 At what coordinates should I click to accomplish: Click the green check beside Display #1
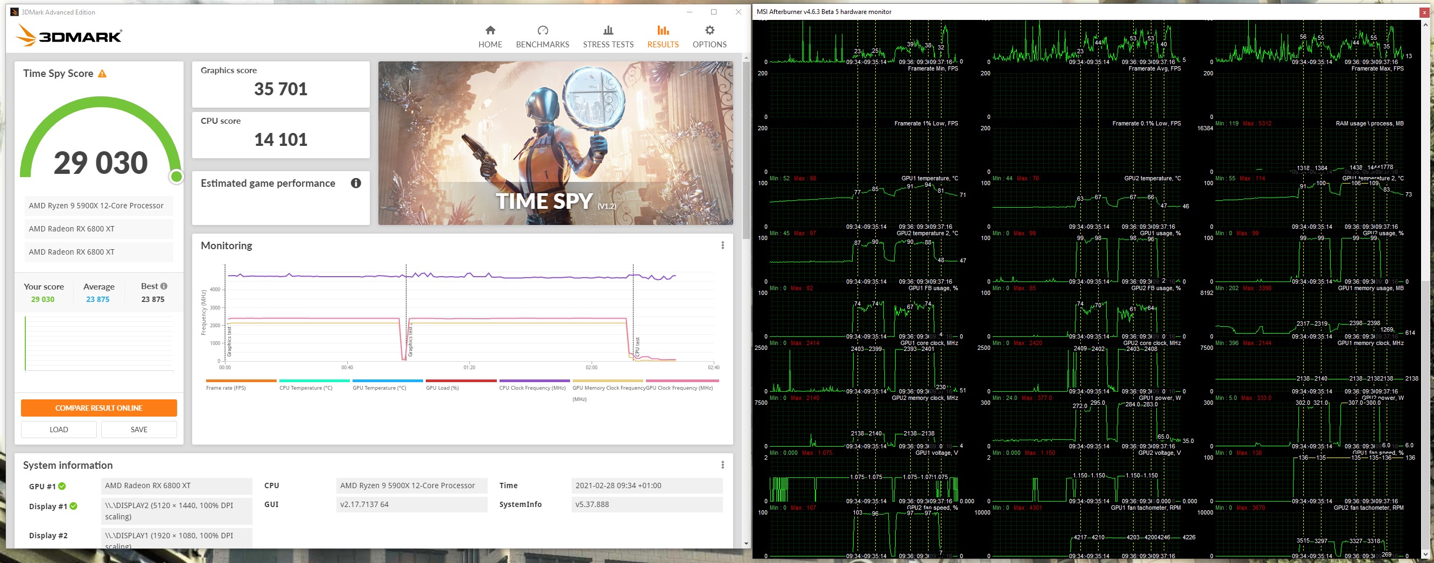tap(74, 506)
